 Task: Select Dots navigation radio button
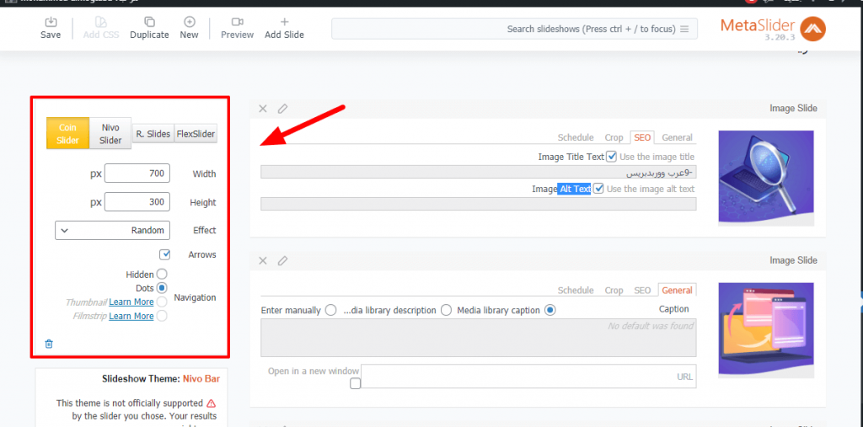click(x=162, y=288)
